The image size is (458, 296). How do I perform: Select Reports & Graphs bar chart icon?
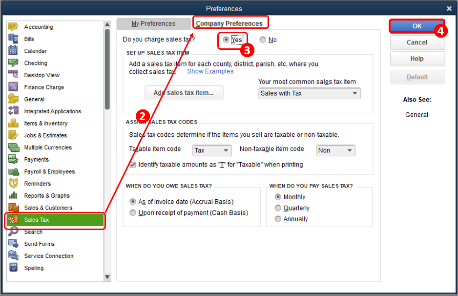click(13, 195)
